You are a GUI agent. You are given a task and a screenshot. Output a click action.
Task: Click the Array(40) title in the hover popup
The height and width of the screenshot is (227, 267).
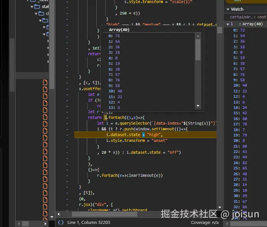pyautogui.click(x=119, y=30)
